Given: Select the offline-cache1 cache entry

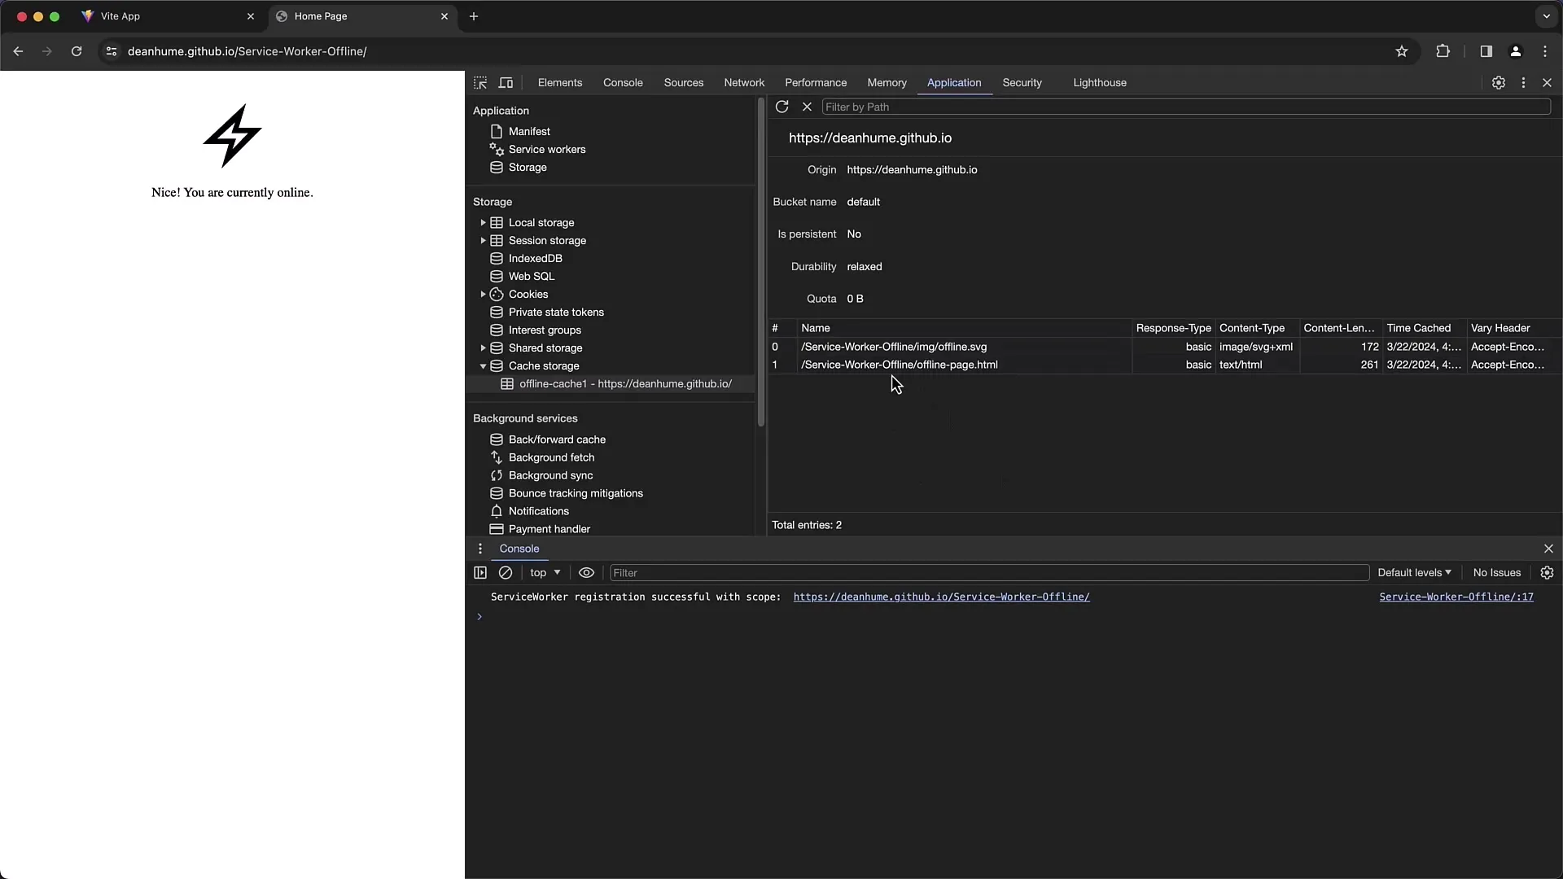Looking at the screenshot, I should tap(624, 383).
